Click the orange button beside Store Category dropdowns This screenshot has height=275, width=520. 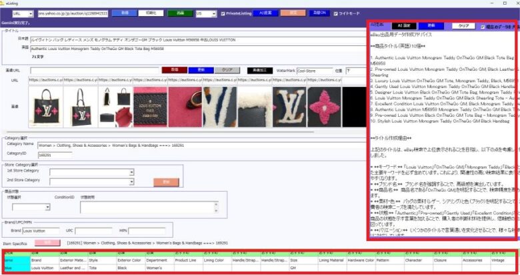[x=166, y=182]
